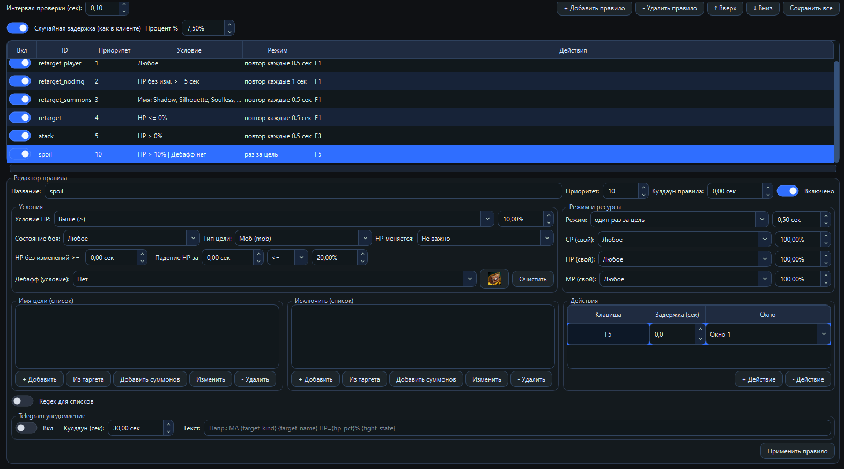Toggle the random delay switch
The image size is (844, 469).
(18, 28)
